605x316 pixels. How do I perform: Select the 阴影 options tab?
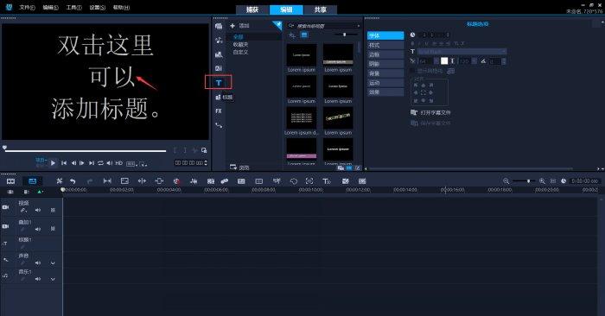(x=385, y=64)
